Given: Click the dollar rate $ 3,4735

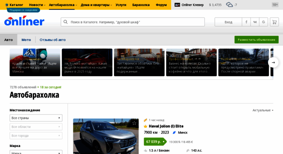Looking at the screenshot, I should (215, 5).
